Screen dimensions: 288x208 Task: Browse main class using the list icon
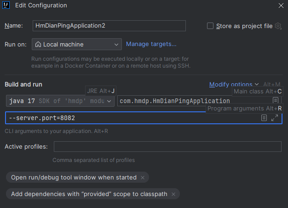(x=275, y=101)
